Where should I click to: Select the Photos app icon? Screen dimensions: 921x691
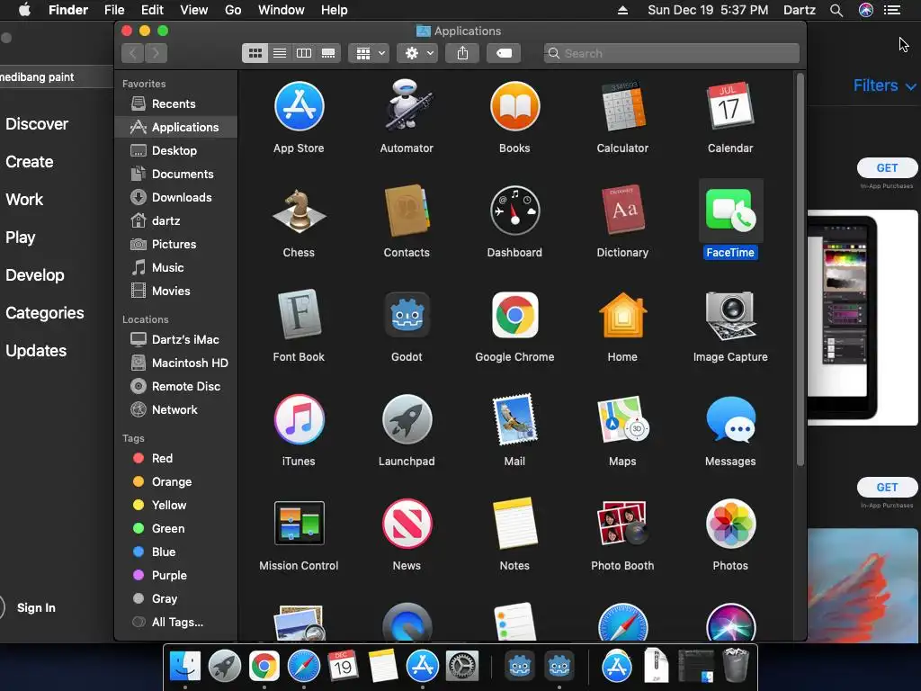730,523
